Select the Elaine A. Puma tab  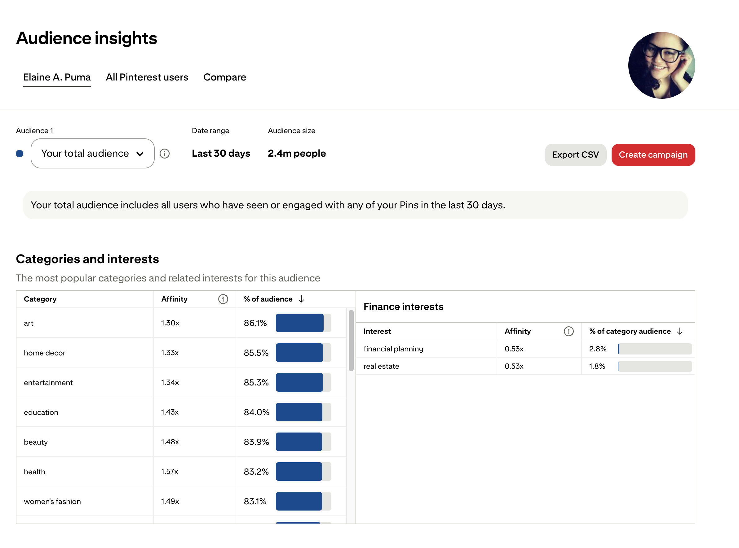click(57, 77)
